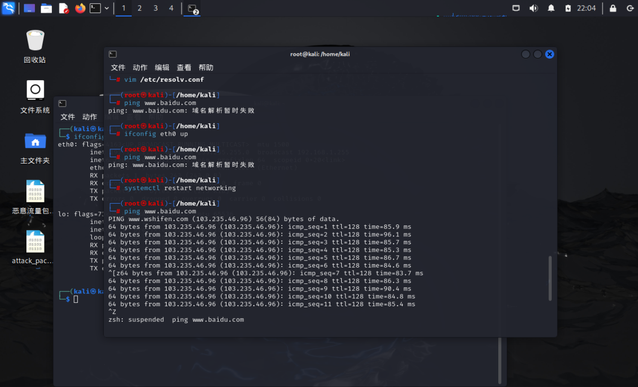Close the root@kali terminal window

click(x=549, y=54)
